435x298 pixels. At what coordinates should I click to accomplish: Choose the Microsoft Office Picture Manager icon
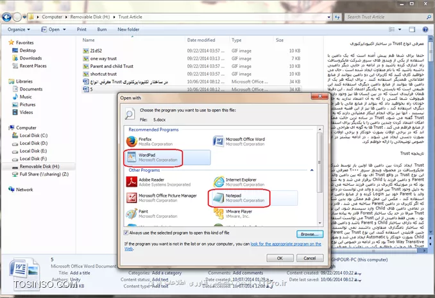pos(132,197)
